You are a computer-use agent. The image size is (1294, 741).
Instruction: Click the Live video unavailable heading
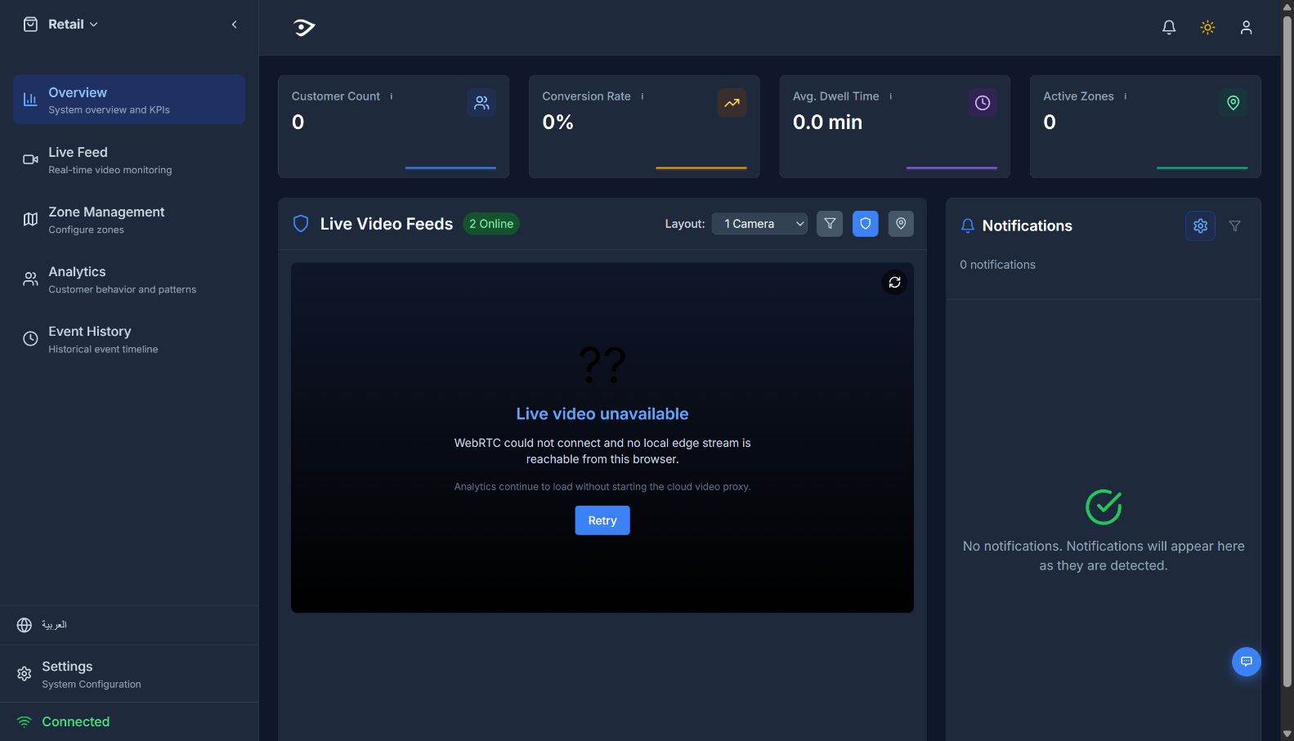tap(602, 414)
